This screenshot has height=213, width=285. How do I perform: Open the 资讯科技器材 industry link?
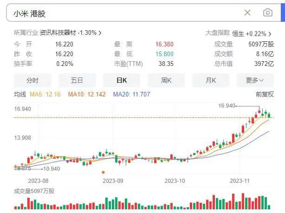(71, 33)
